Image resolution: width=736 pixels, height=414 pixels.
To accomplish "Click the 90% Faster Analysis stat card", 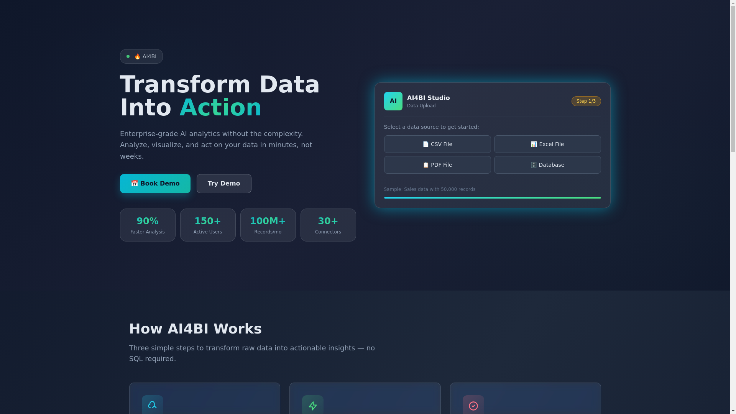I will [148, 225].
